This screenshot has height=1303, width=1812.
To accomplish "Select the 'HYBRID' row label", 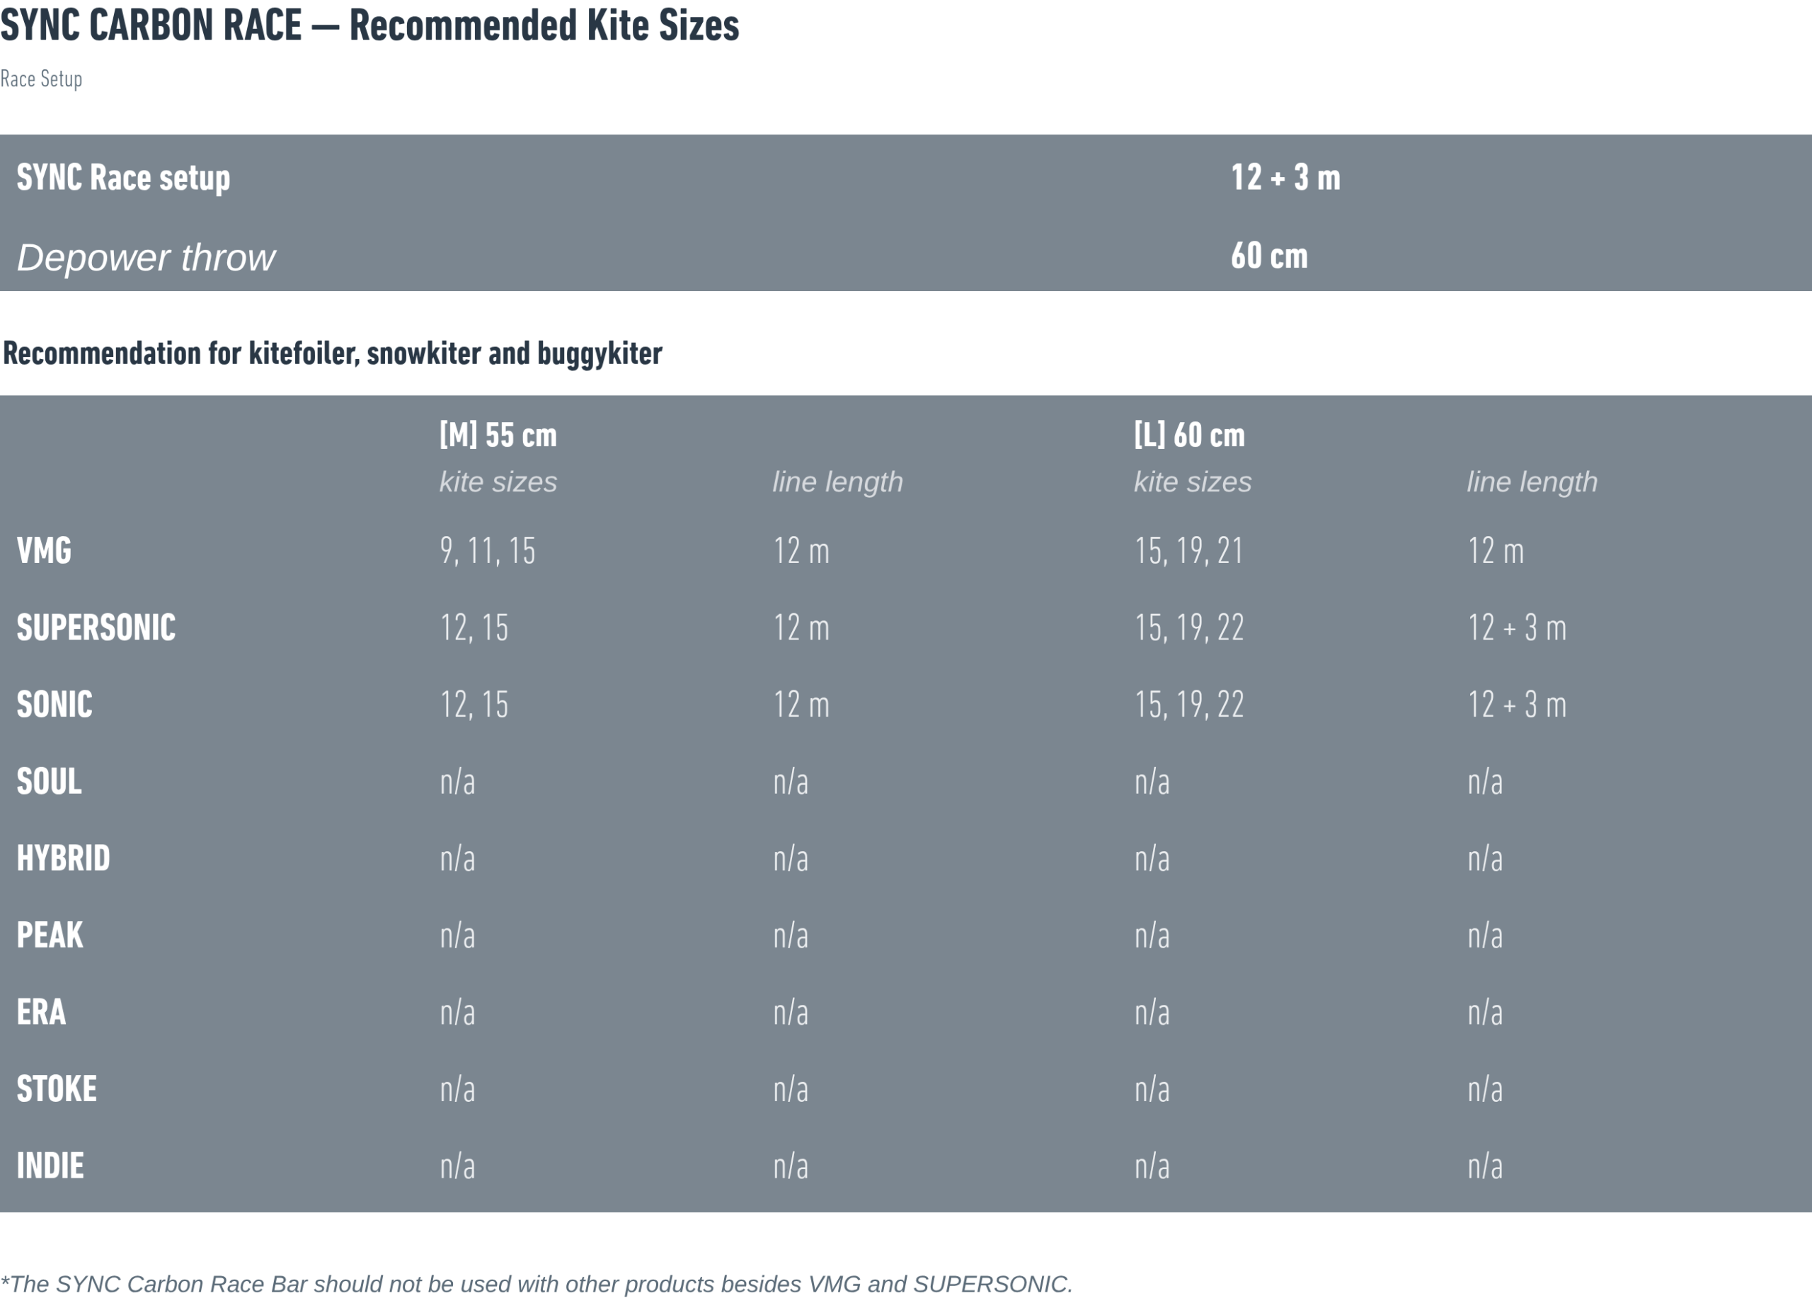I will [63, 858].
